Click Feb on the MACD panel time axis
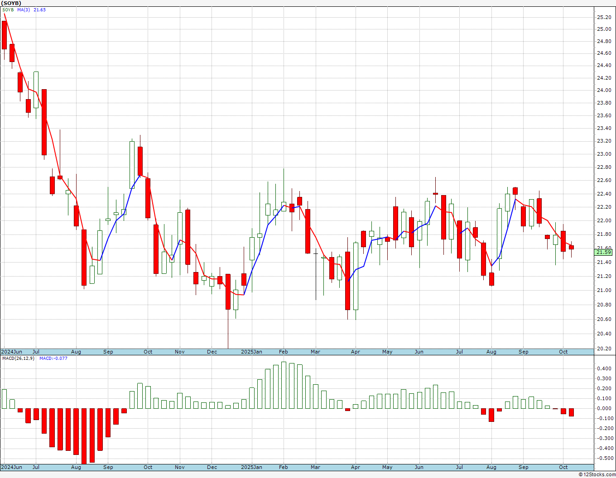Viewport: 616px width, 478px height. (x=284, y=467)
